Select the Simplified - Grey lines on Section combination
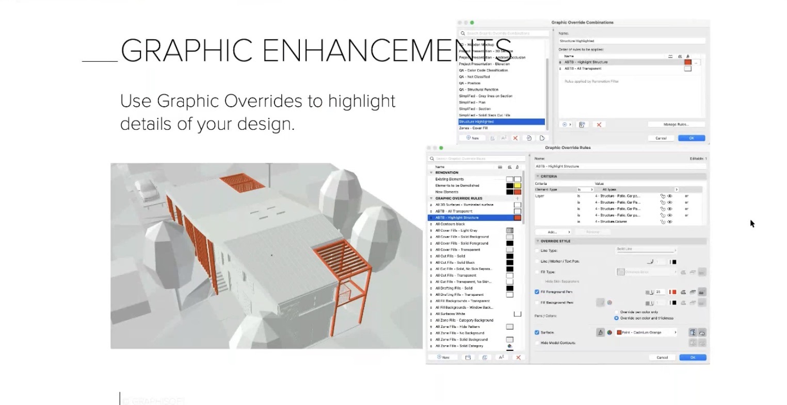The width and height of the screenshot is (787, 405). coord(501,96)
